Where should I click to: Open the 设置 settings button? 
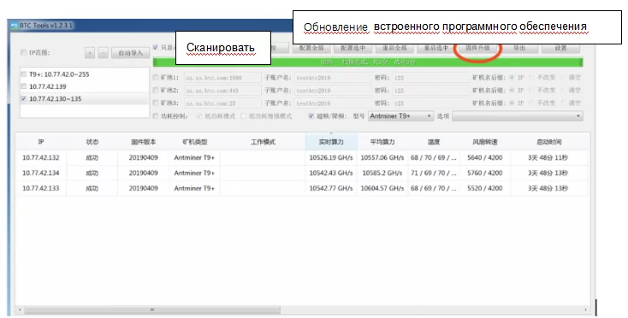(560, 48)
